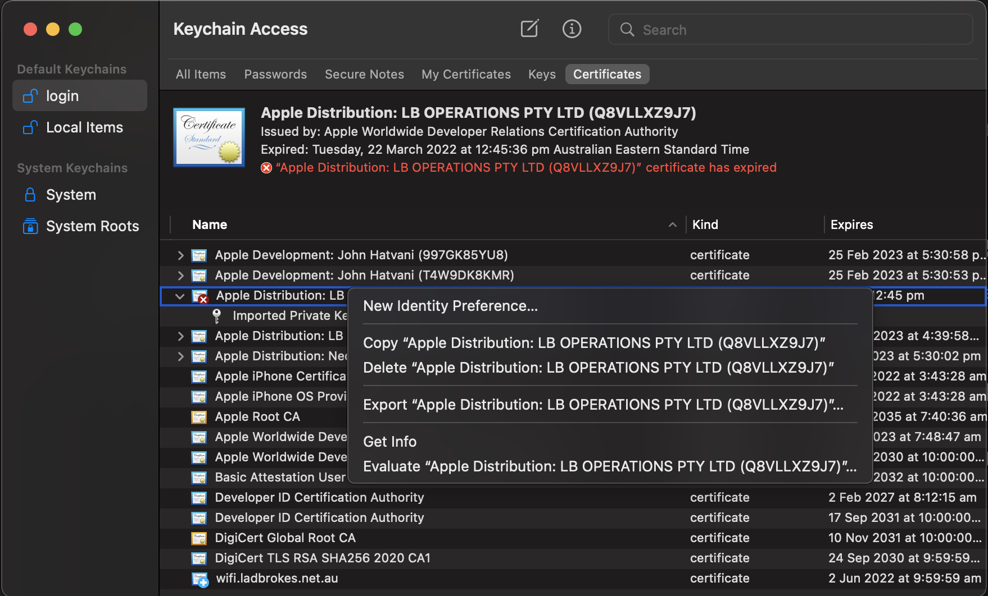Select the Apple Root CA row
Viewport: 988px width, 596px height.
[254, 417]
